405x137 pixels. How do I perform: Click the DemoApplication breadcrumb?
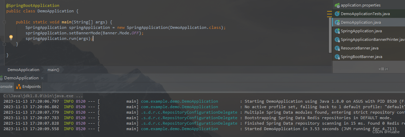[23, 70]
